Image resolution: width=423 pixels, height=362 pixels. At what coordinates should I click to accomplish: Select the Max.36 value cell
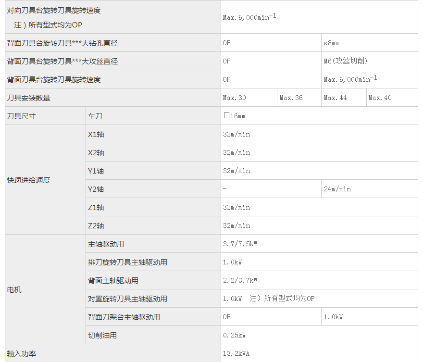click(x=291, y=98)
